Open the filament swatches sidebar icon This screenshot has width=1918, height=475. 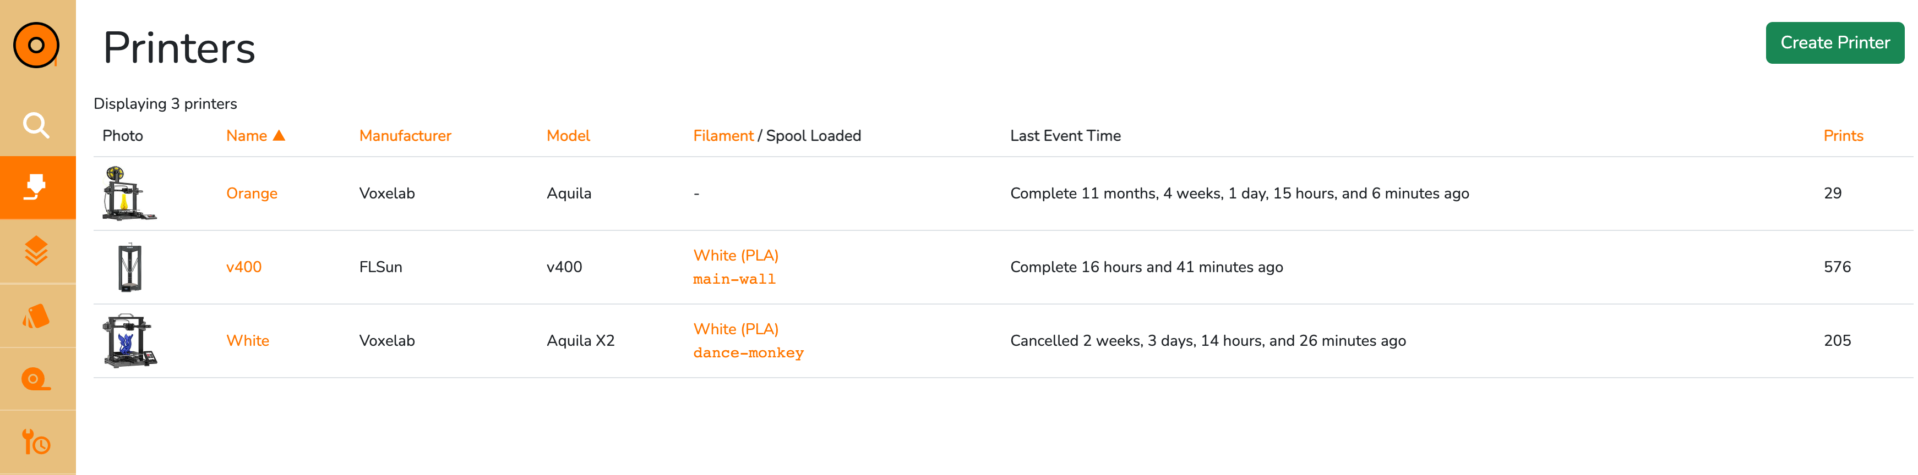pos(36,316)
